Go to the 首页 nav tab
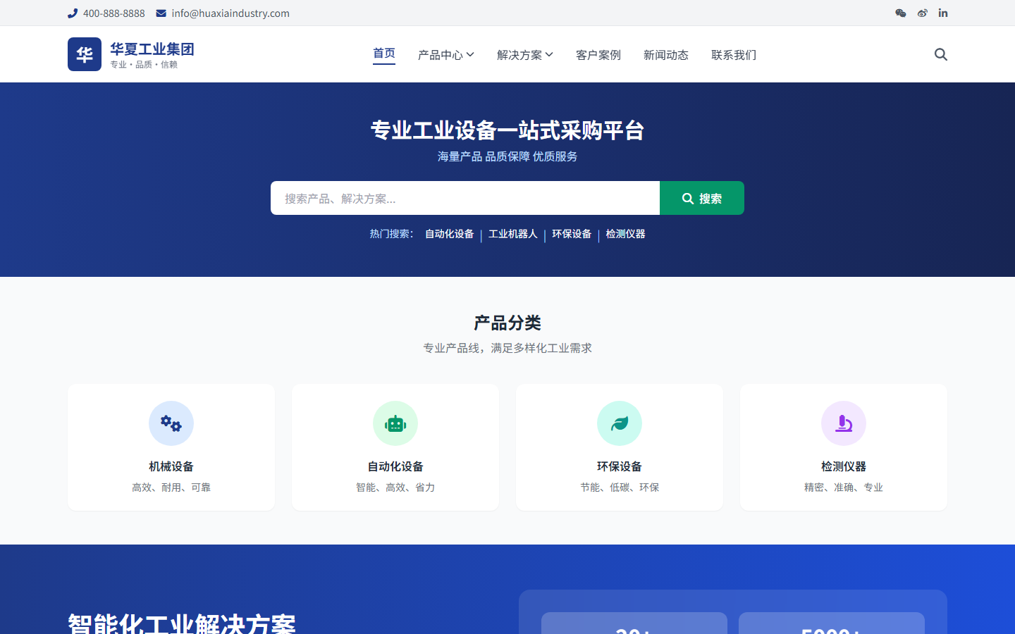The image size is (1015, 634). click(384, 54)
